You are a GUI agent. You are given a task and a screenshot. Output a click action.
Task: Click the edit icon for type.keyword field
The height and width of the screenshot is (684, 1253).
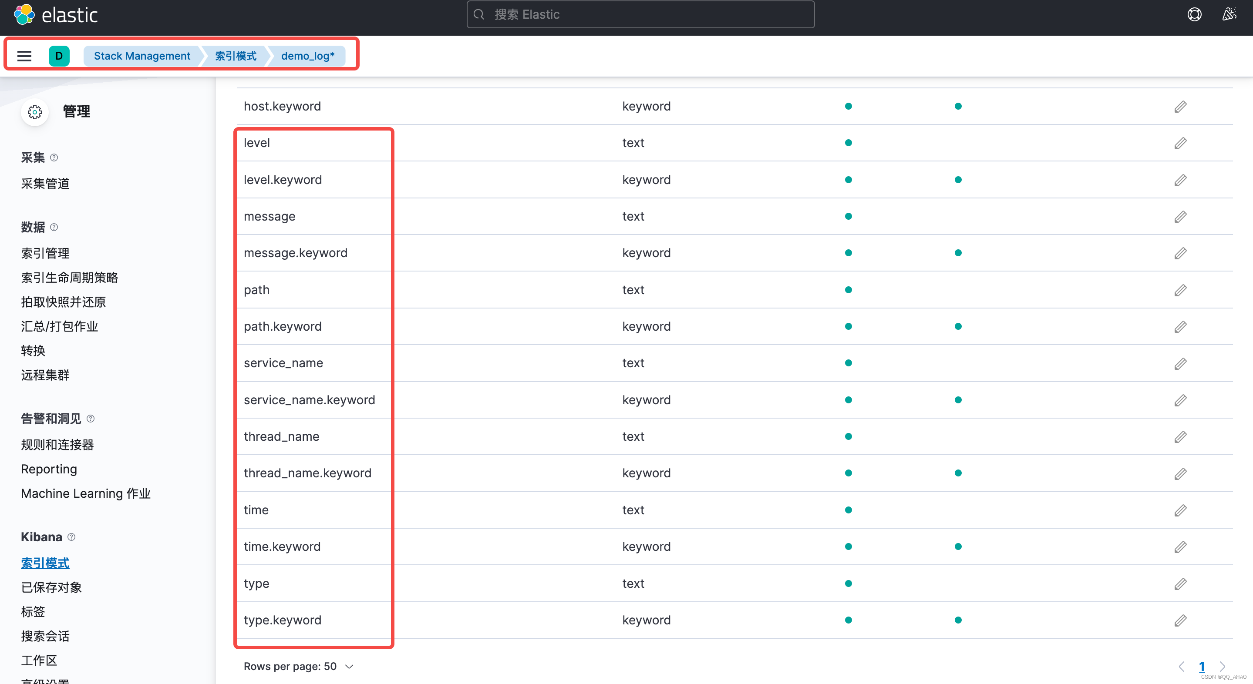[1181, 621]
